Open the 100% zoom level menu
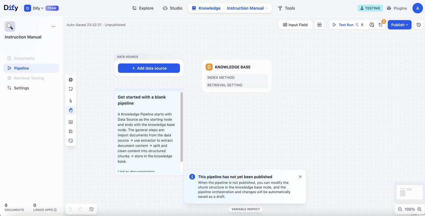The image size is (425, 216). pos(410,209)
